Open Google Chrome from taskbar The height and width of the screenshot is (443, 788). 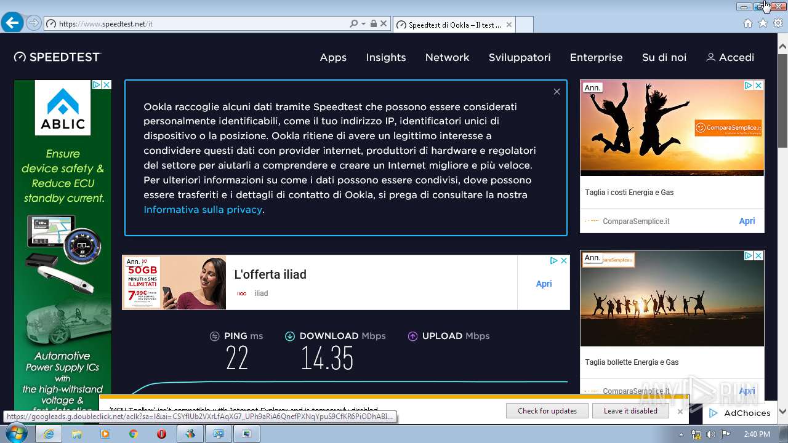point(134,434)
